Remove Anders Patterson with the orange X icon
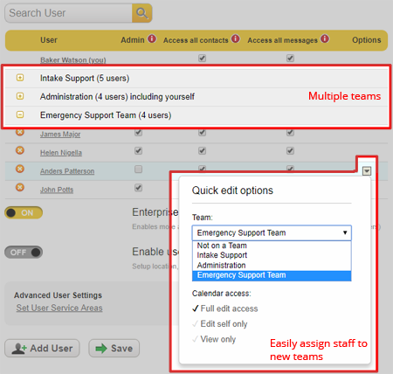Screen dimensions: 393x374 [x=20, y=169]
